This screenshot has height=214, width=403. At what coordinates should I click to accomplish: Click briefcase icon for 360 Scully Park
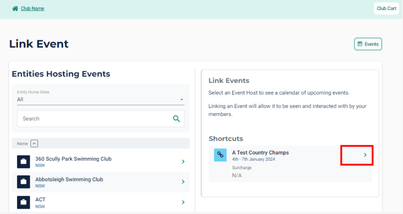pos(23,161)
